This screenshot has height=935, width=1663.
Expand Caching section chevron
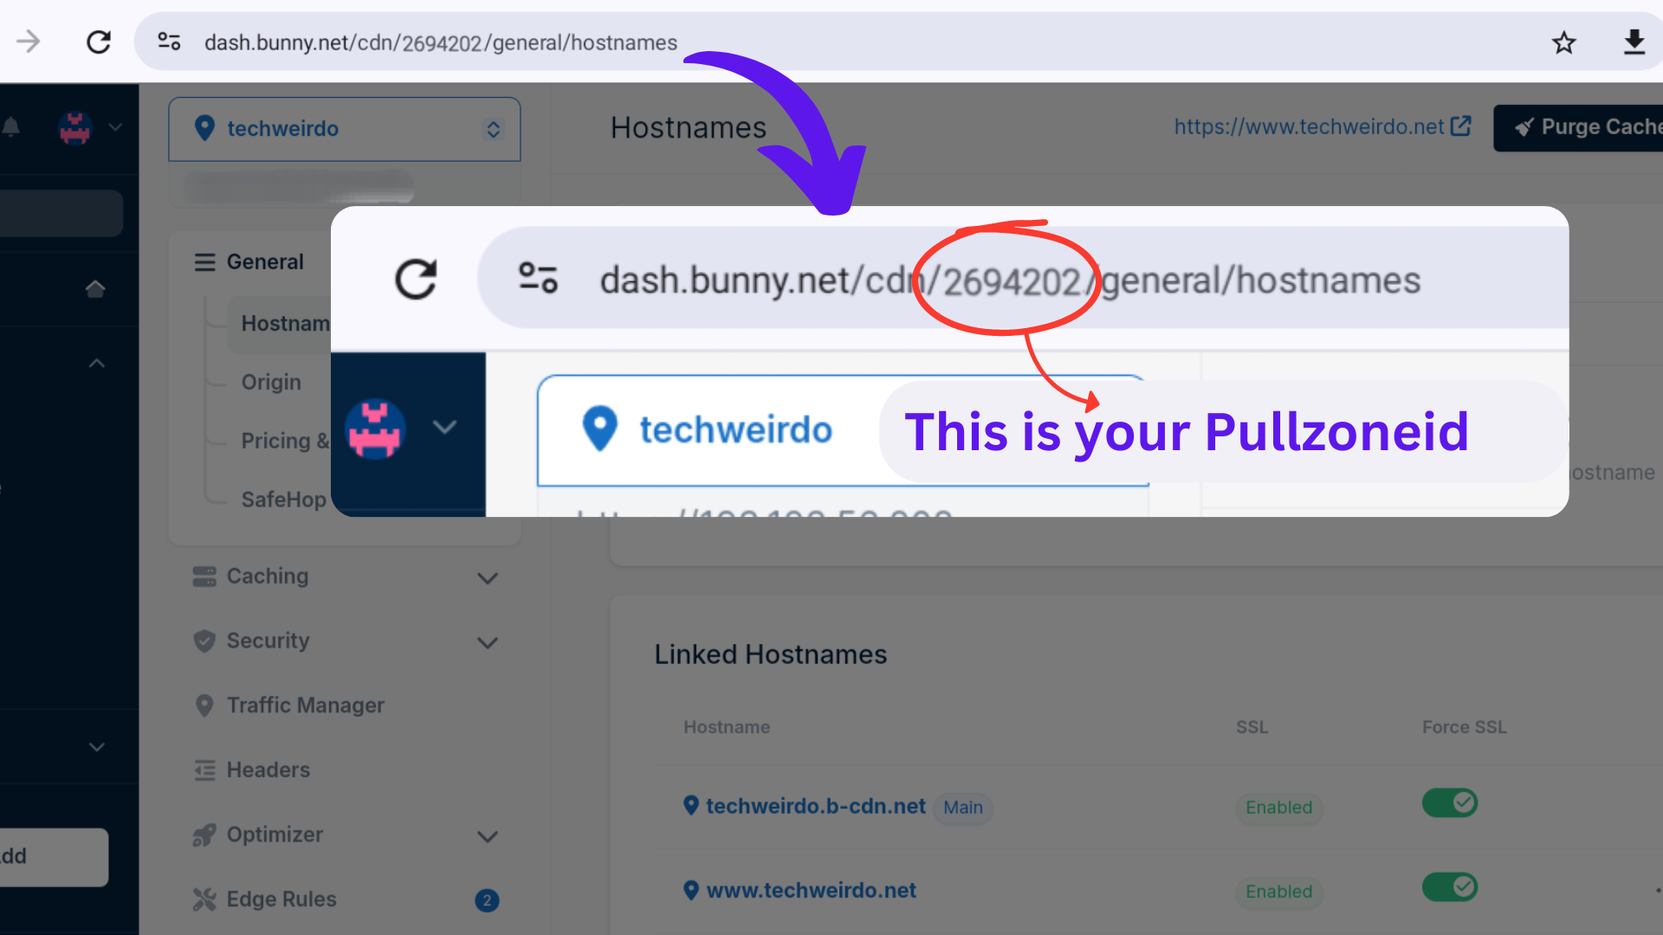click(x=488, y=578)
